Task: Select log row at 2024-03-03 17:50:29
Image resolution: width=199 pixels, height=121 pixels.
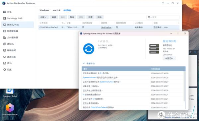Action: [x=133, y=73]
